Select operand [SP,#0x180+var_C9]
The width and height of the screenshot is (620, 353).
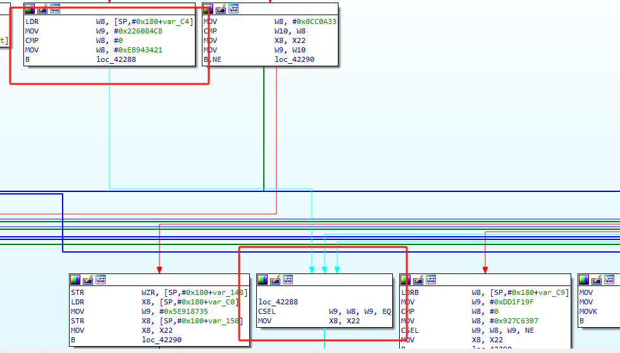(x=530, y=292)
